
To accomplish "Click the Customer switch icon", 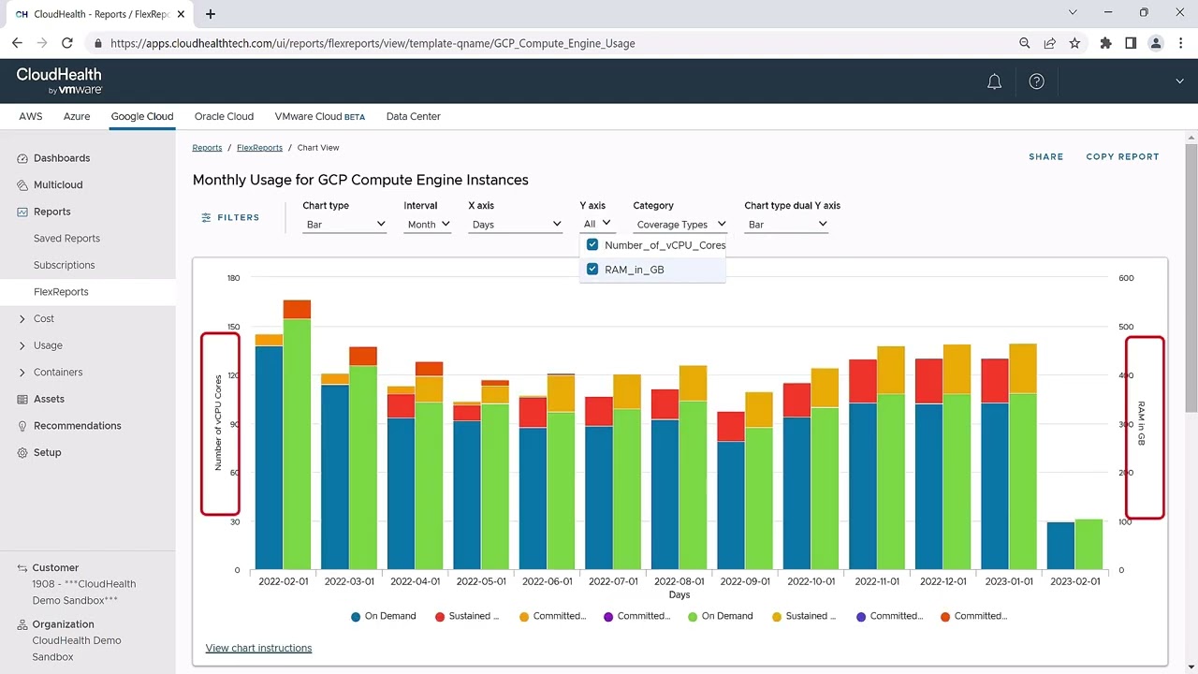I will click(x=22, y=567).
